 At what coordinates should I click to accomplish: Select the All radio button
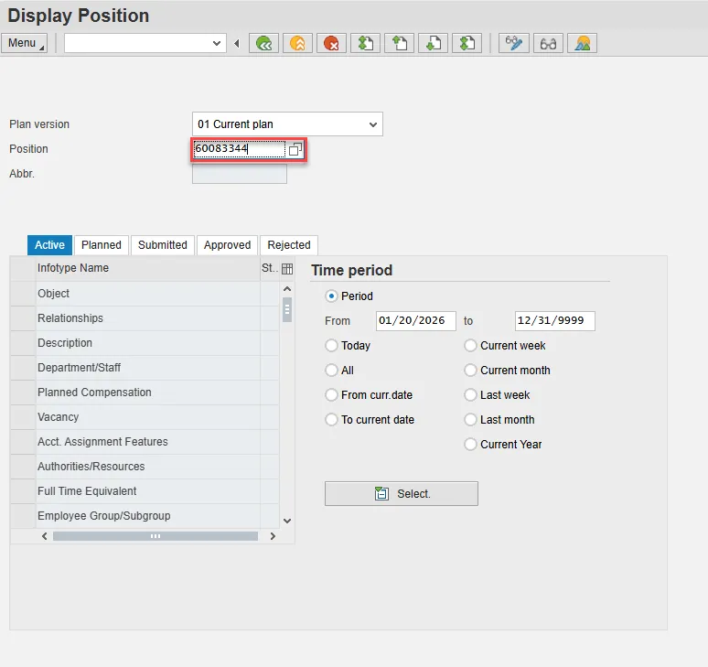click(x=331, y=371)
